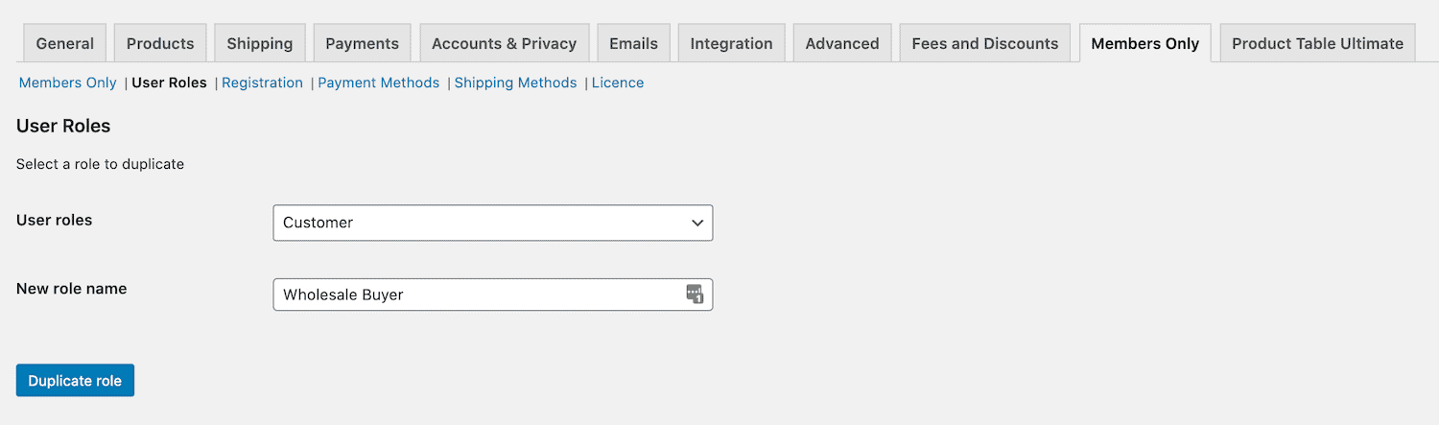Open the Integration tab
1439x425 pixels.
click(731, 43)
